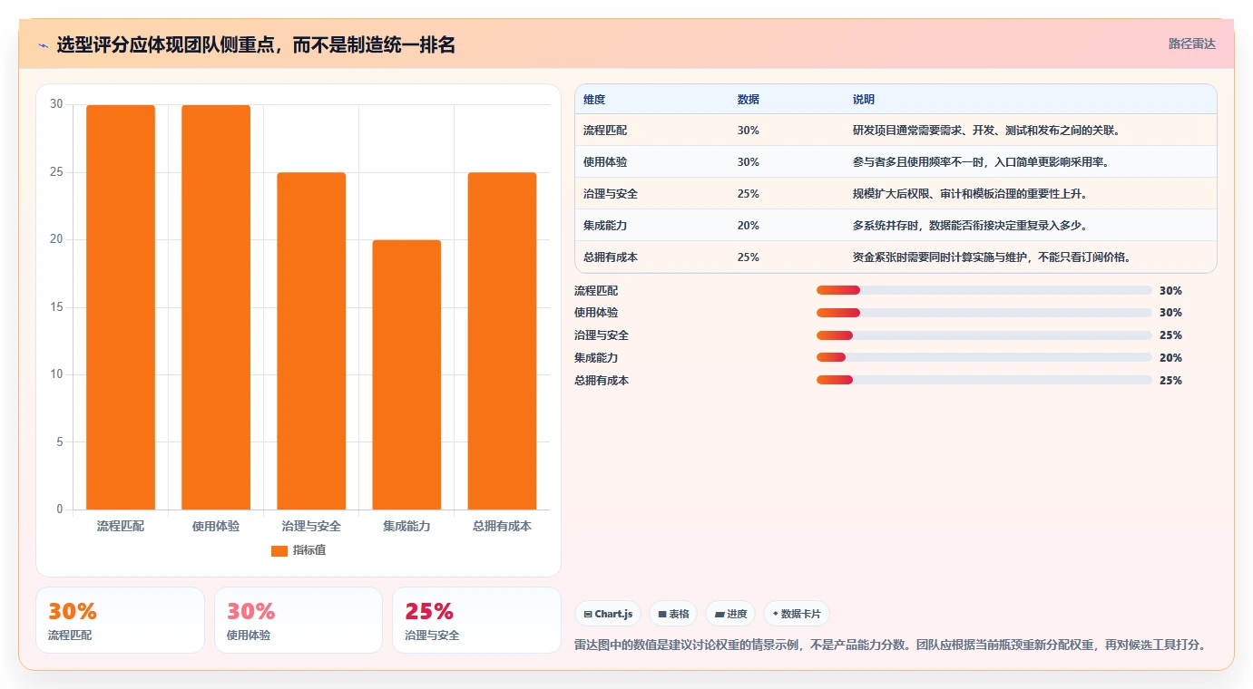Click the 总拥有成本 bar in chart
1253x689 pixels.
pyautogui.click(x=502, y=341)
